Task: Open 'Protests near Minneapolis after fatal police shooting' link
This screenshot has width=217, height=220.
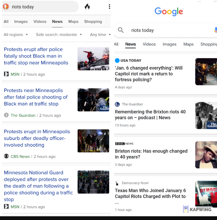Action: pyautogui.click(x=36, y=97)
